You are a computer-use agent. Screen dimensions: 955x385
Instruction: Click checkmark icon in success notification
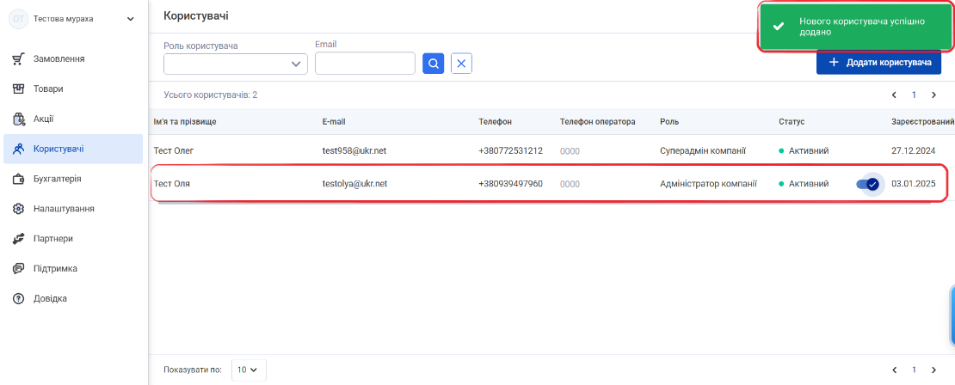pyautogui.click(x=778, y=27)
